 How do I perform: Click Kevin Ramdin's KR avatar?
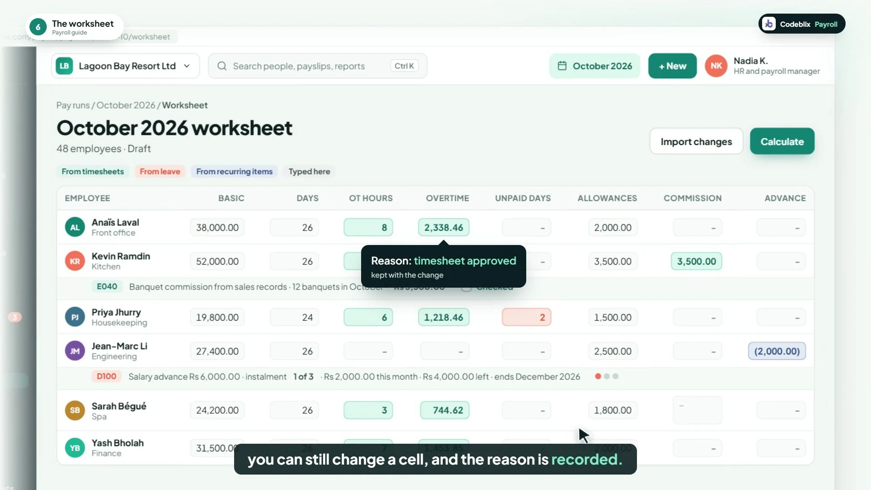[75, 261]
